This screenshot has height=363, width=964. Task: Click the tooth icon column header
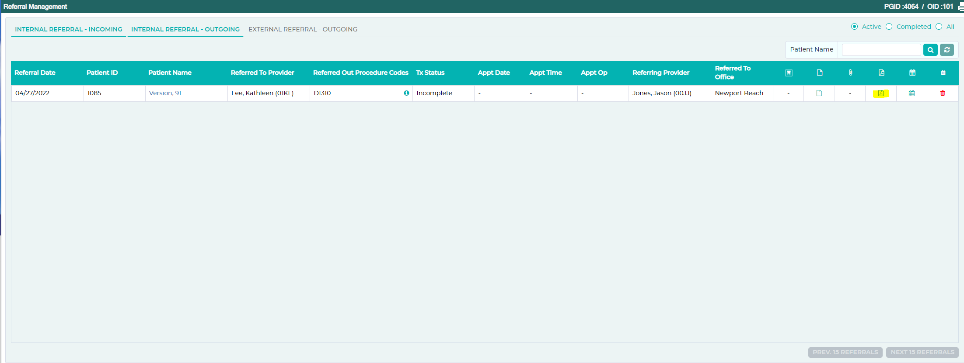coord(789,73)
